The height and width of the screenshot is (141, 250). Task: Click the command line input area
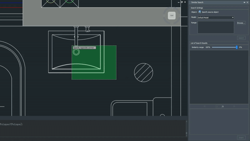pyautogui.click(x=94, y=129)
